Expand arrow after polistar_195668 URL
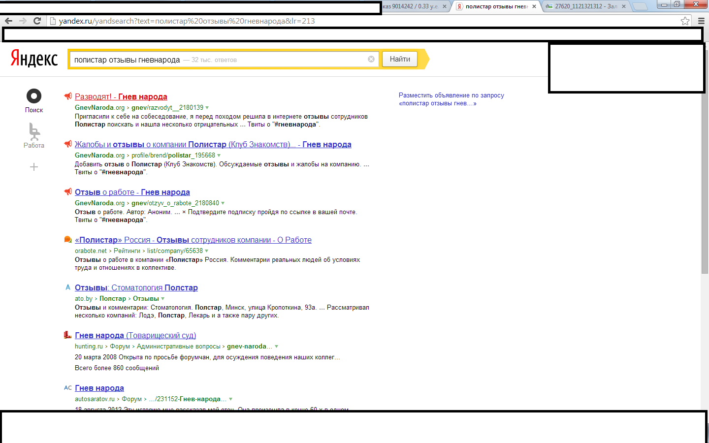The height and width of the screenshot is (443, 709). (x=219, y=156)
